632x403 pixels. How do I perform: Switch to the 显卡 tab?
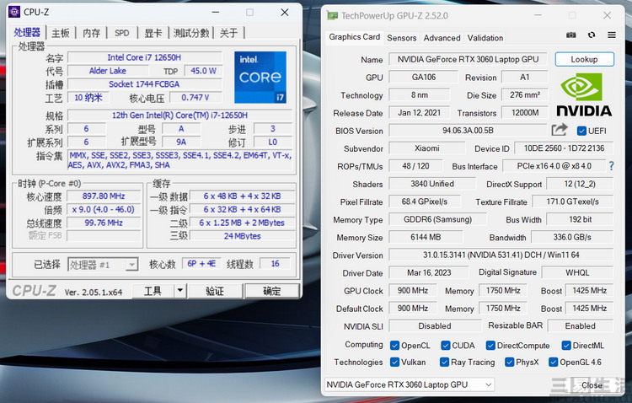point(153,33)
